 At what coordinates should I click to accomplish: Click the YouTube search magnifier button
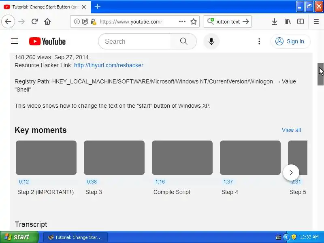[184, 41]
